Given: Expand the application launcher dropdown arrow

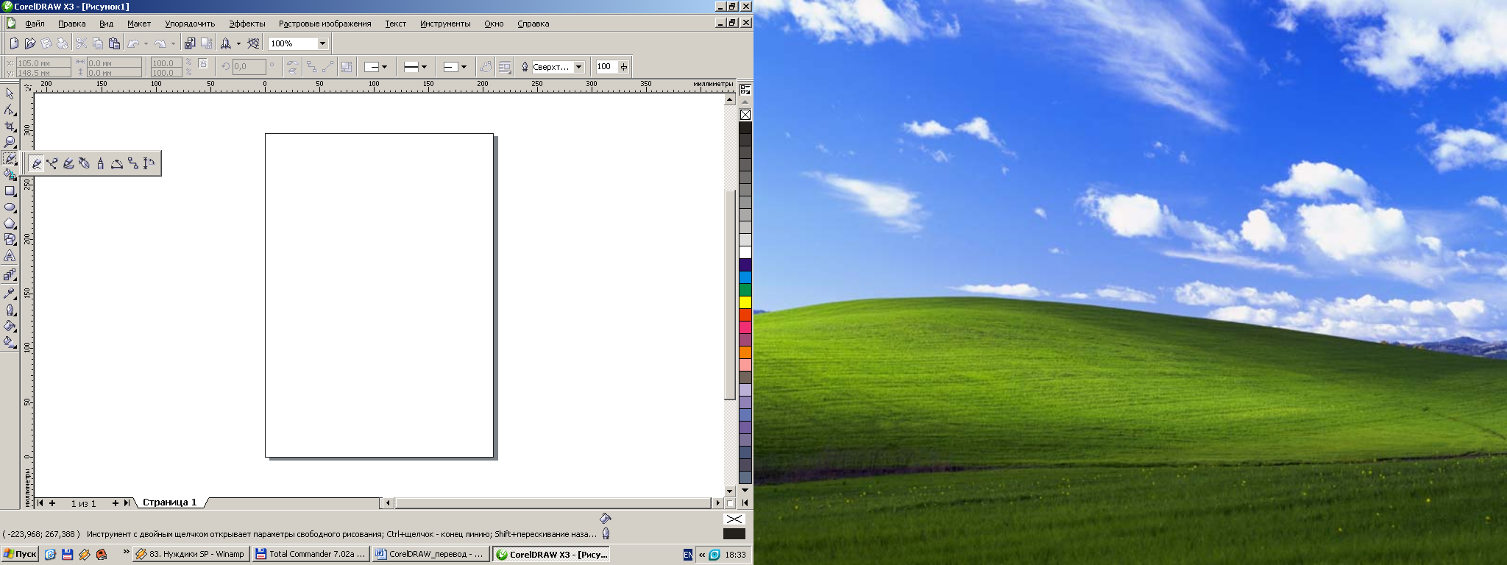Looking at the screenshot, I should tap(238, 43).
